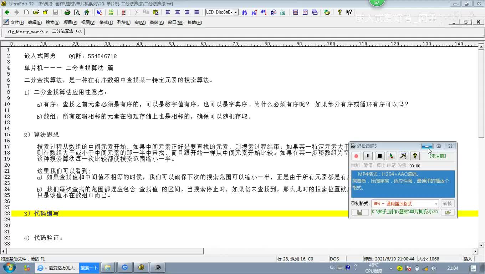
Task: Click the Find Next binoculars down-arrow icon
Action: click(264, 12)
